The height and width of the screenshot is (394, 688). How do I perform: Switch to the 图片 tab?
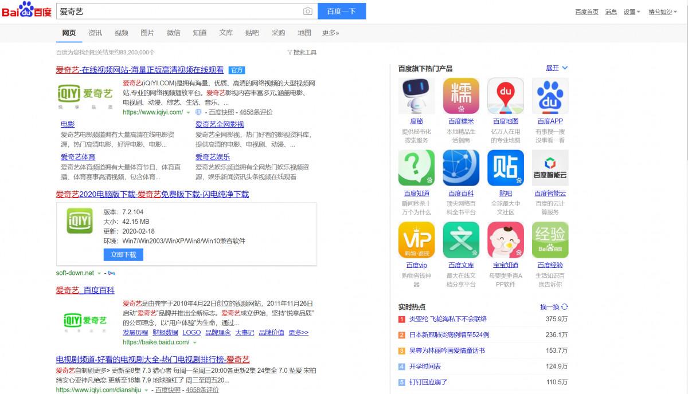point(147,33)
